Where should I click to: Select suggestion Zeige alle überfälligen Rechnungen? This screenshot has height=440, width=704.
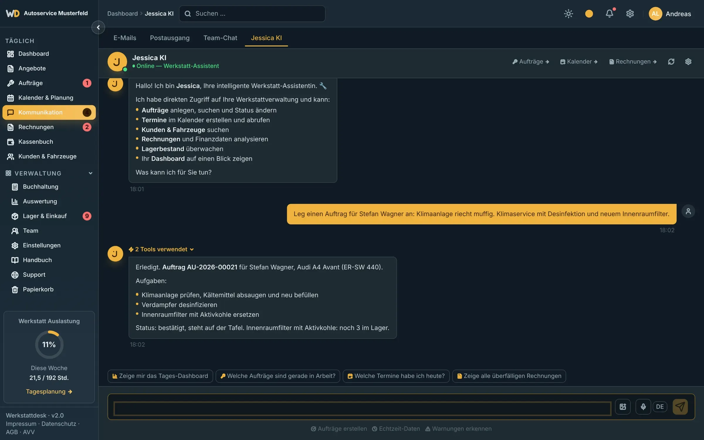pyautogui.click(x=509, y=376)
